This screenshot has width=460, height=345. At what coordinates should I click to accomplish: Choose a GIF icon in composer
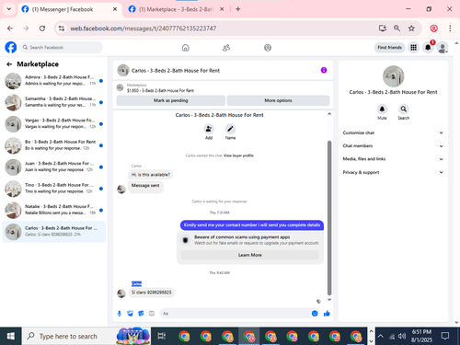(x=152, y=314)
